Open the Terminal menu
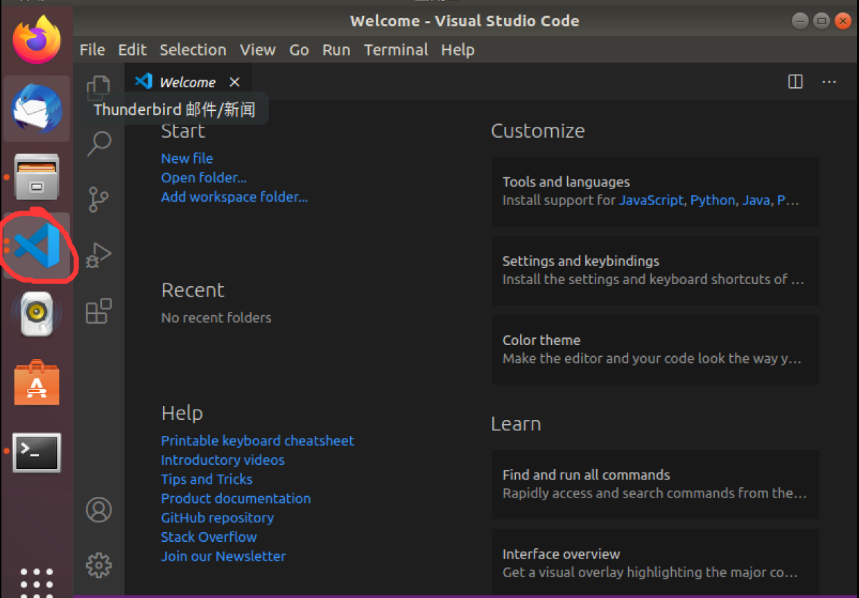Image resolution: width=859 pixels, height=598 pixels. [396, 50]
